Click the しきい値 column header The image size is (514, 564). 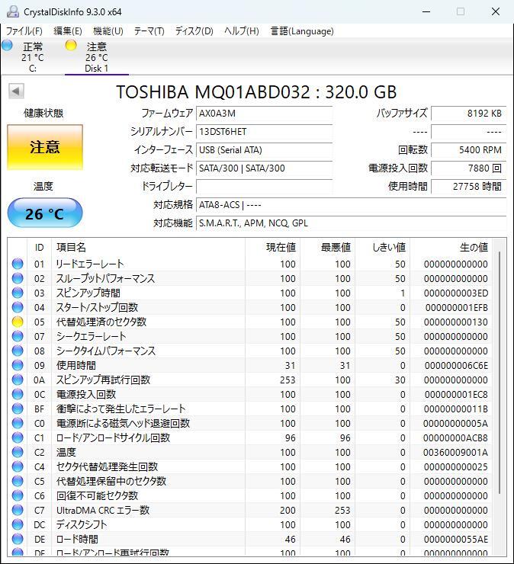point(383,248)
